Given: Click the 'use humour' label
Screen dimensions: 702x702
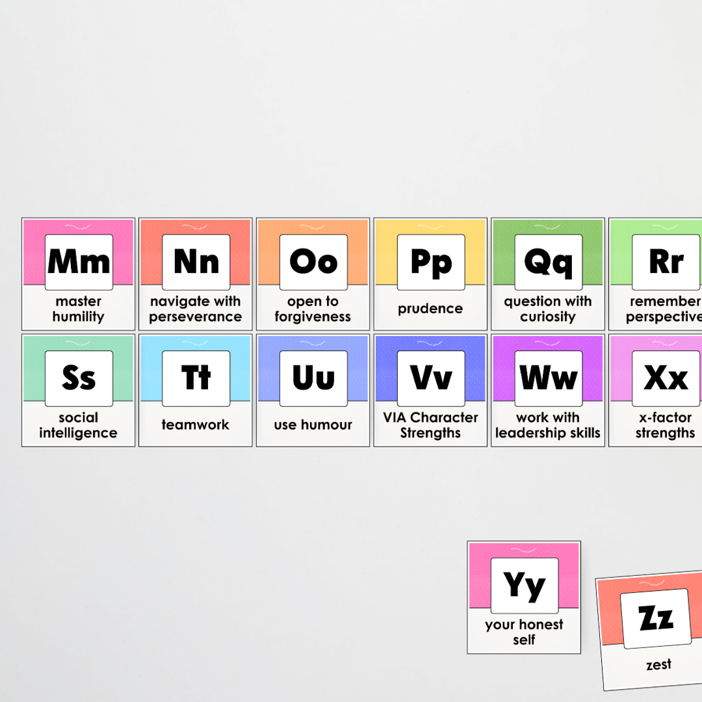Looking at the screenshot, I should point(313,424).
